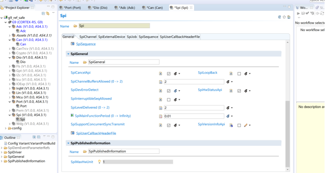Click the SpiMainFunctionPeriod label link
Image resolution: width=325 pixels, height=173 pixels.
[103, 116]
